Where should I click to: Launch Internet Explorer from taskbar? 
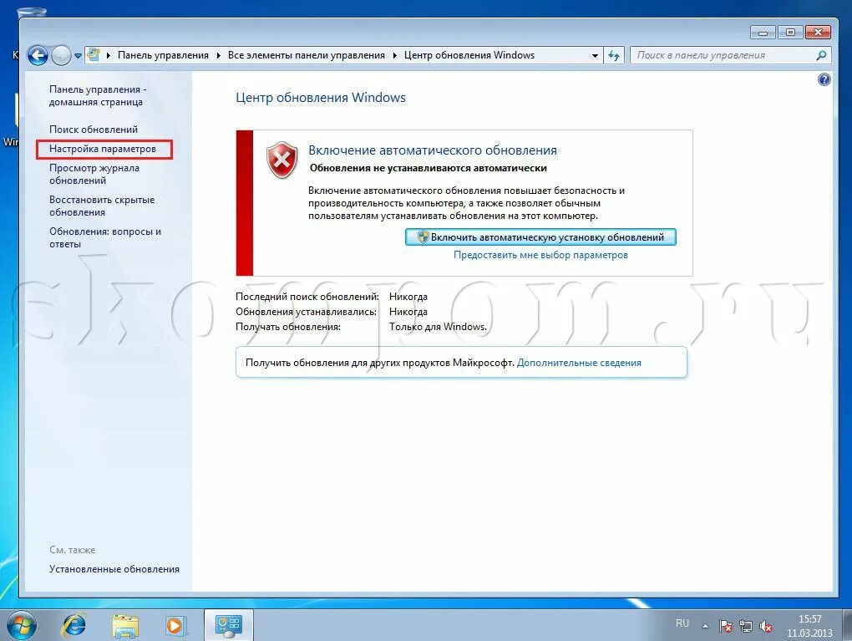(74, 625)
